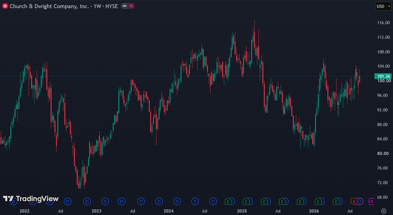Click the 116.00 price axis label
This screenshot has height=215, width=393.
383,23
